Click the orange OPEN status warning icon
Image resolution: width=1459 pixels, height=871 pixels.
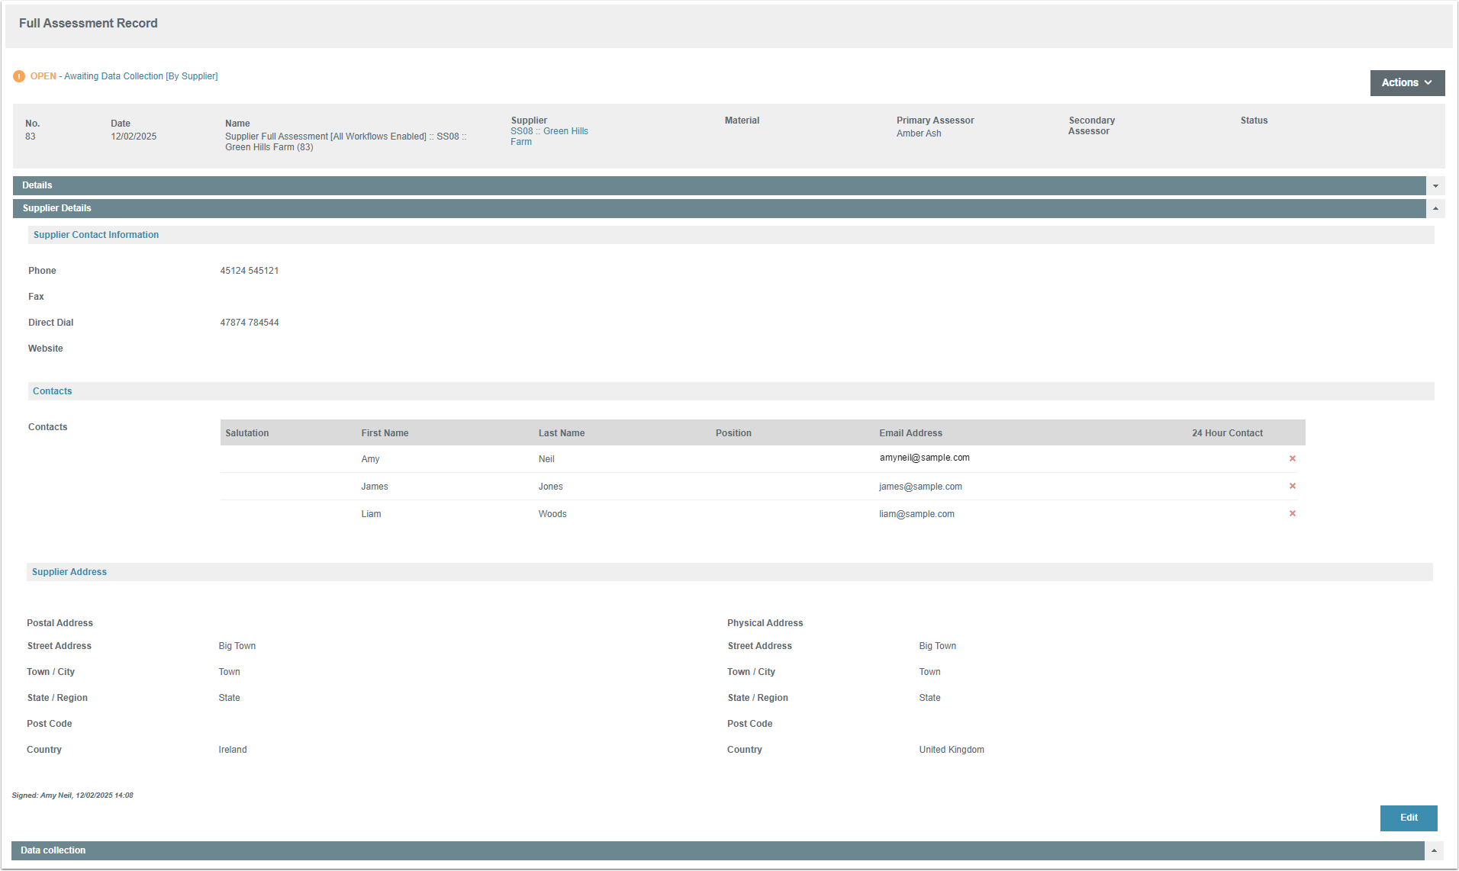[x=19, y=76]
